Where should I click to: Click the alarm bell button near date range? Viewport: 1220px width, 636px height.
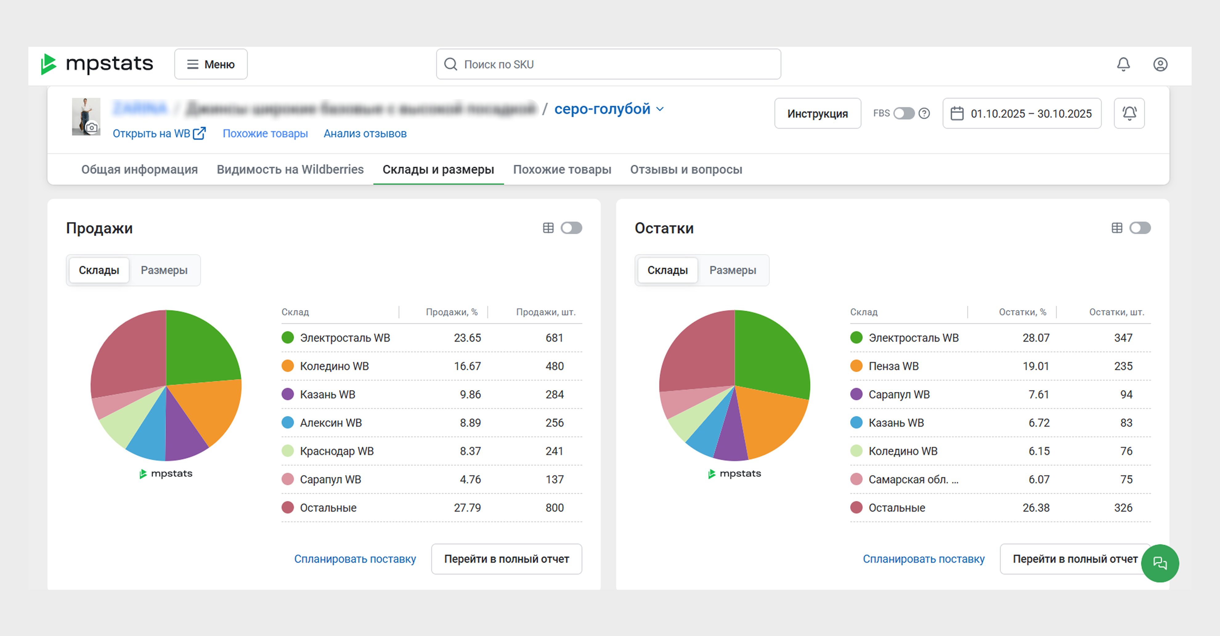tap(1129, 113)
